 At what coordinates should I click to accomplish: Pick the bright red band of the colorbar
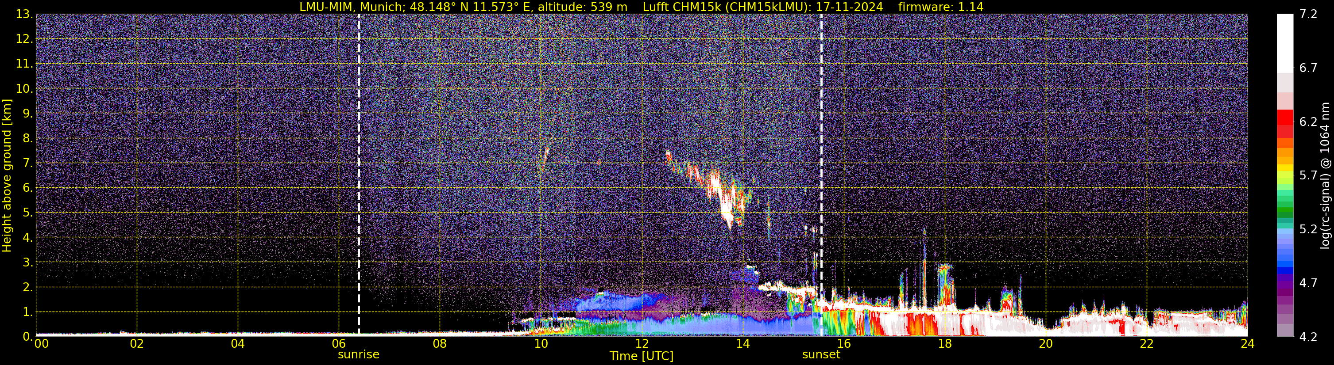pos(1285,118)
